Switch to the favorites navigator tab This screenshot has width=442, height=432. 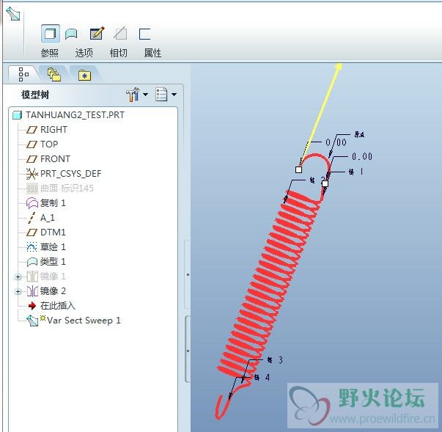pos(84,75)
